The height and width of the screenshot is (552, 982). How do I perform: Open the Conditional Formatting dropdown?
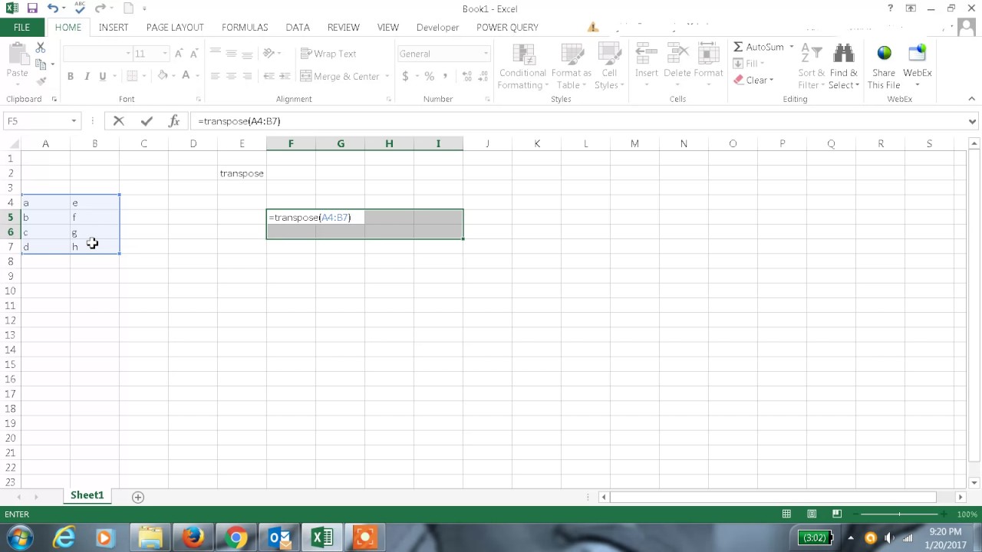click(x=522, y=67)
